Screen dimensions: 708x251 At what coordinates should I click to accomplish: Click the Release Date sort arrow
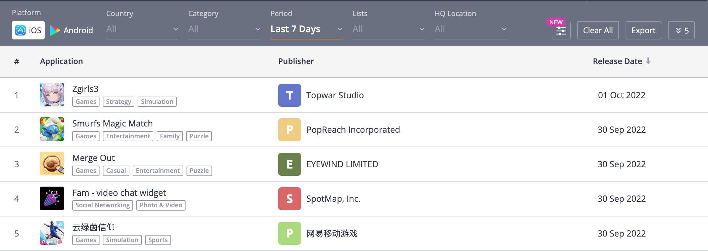pos(648,61)
